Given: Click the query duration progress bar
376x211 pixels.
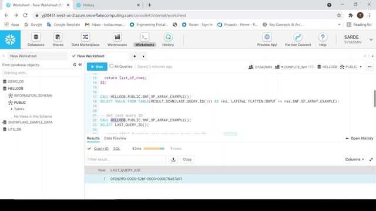Looking at the screenshot, I should [x=154, y=148].
